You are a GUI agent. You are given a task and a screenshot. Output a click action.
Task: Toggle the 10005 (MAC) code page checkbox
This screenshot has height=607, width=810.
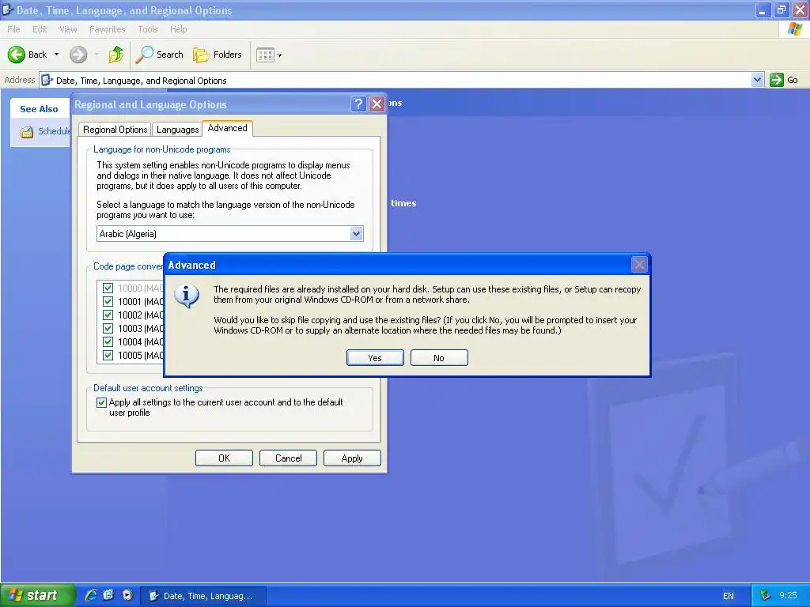pyautogui.click(x=108, y=355)
